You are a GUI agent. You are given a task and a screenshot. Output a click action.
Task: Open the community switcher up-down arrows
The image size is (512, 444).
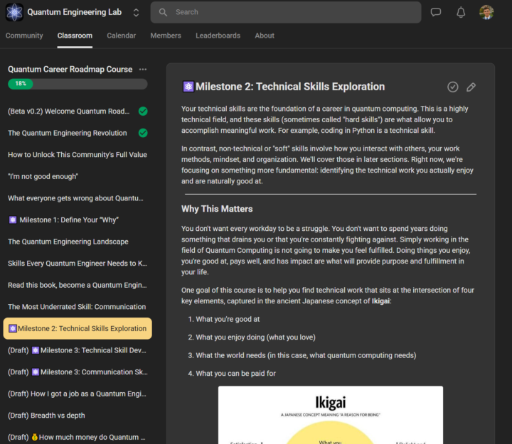click(136, 12)
